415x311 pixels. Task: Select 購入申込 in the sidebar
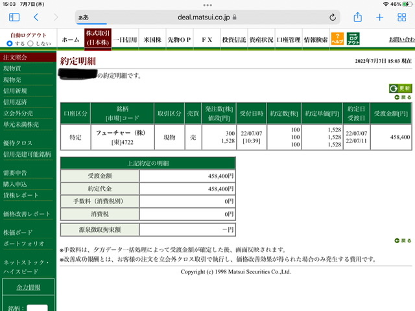click(x=15, y=184)
